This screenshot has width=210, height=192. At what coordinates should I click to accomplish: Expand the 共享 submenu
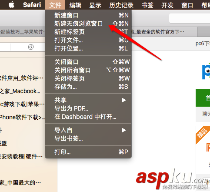[88, 100]
